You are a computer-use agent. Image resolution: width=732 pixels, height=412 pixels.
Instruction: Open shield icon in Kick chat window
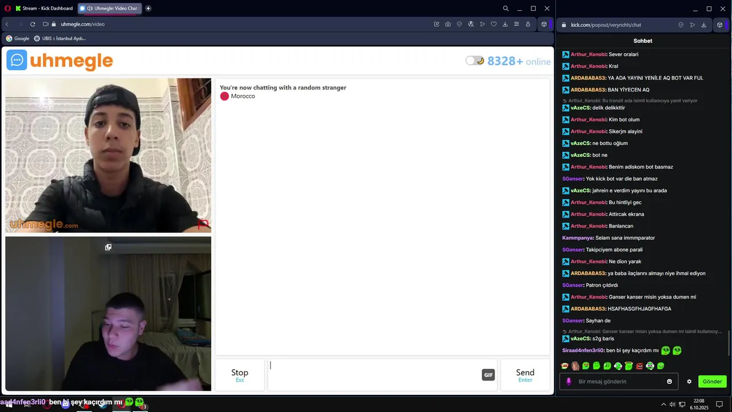[x=681, y=25]
